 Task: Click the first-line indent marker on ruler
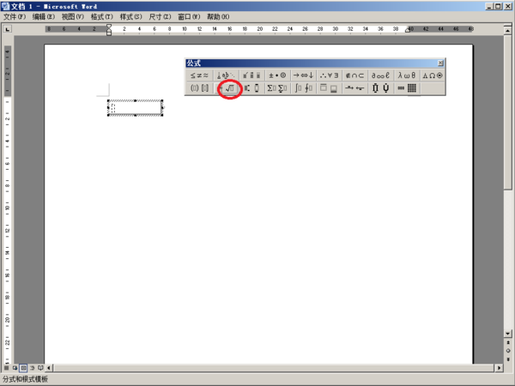pyautogui.click(x=109, y=27)
